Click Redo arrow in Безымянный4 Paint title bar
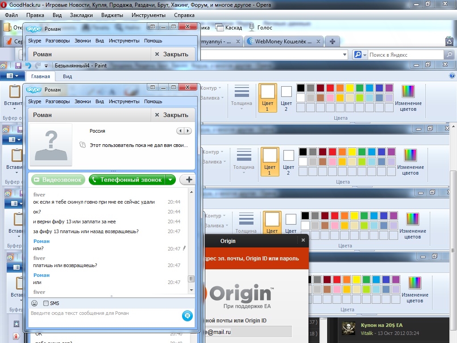457x343 pixels. point(37,66)
